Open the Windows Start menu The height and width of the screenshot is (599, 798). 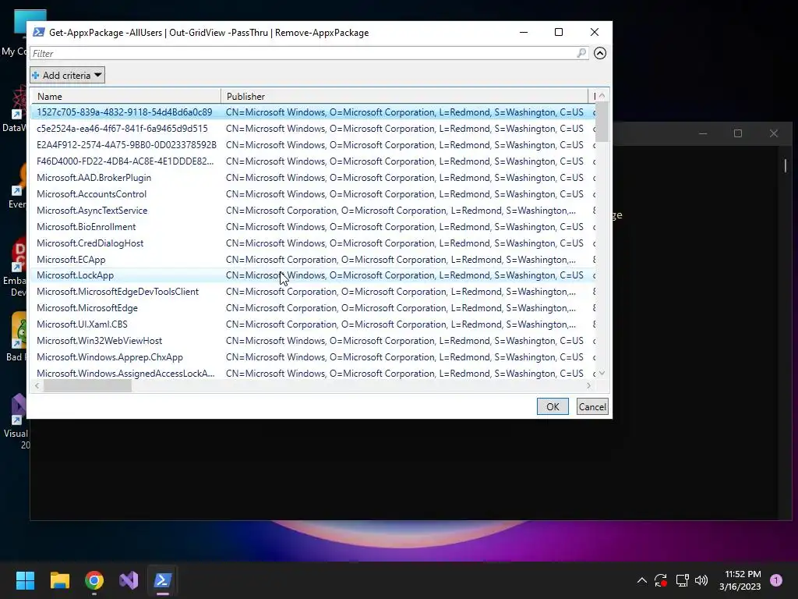[x=25, y=580]
